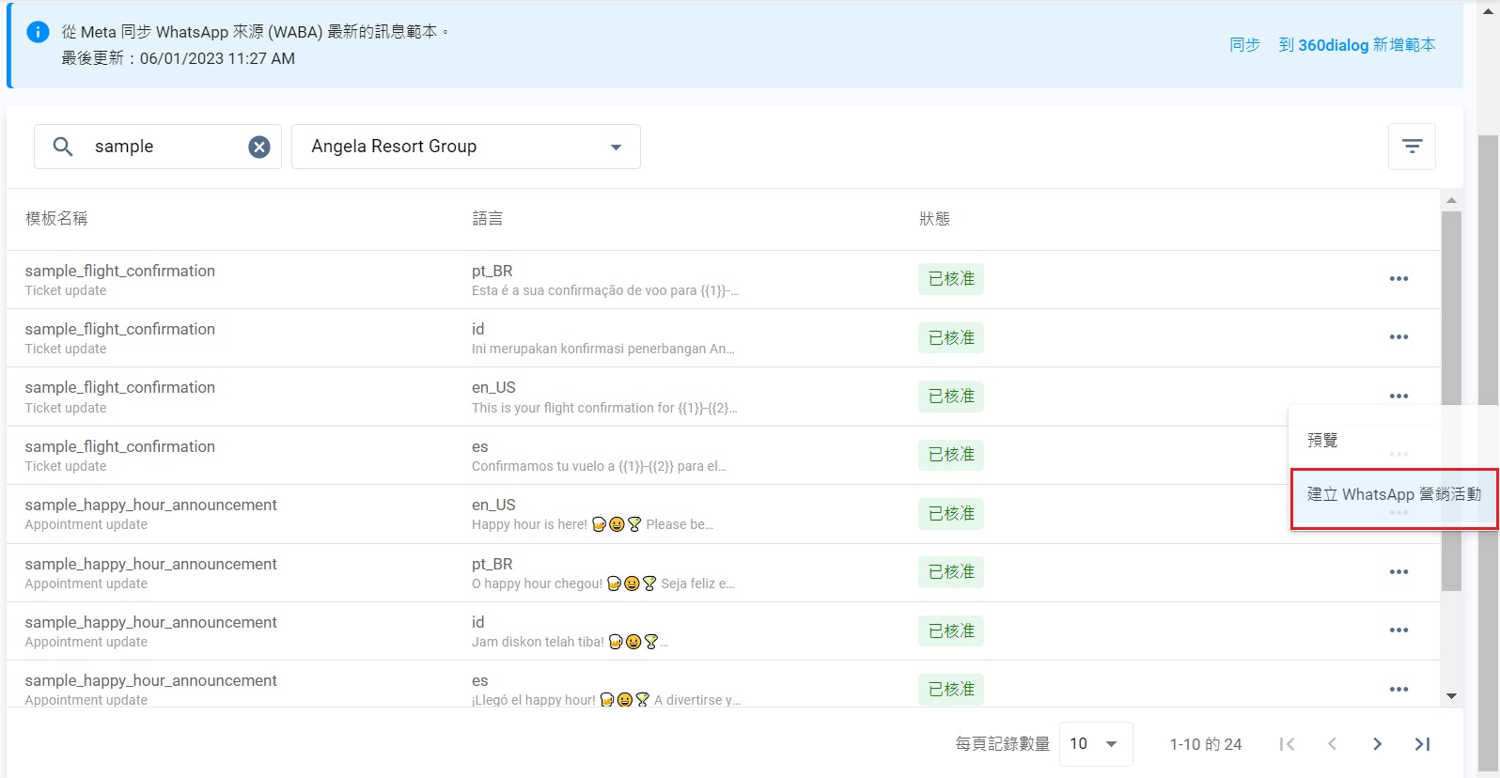This screenshot has width=1500, height=778.
Task: Open the records per page dropdown
Action: (1095, 744)
